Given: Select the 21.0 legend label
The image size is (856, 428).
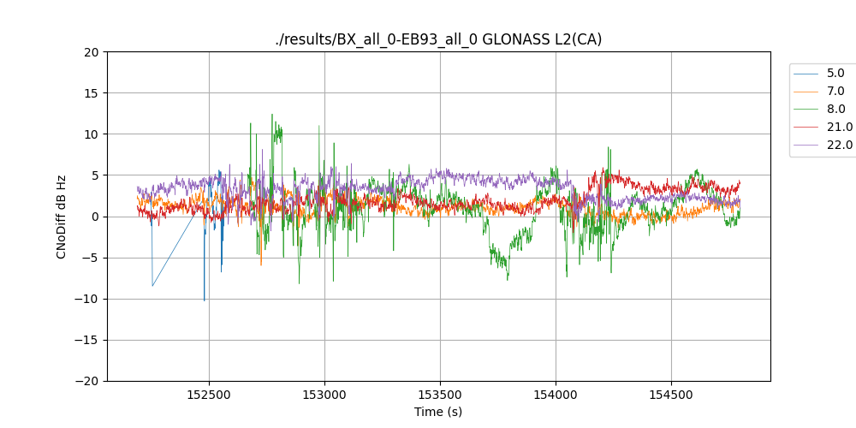Looking at the screenshot, I should point(839,128).
